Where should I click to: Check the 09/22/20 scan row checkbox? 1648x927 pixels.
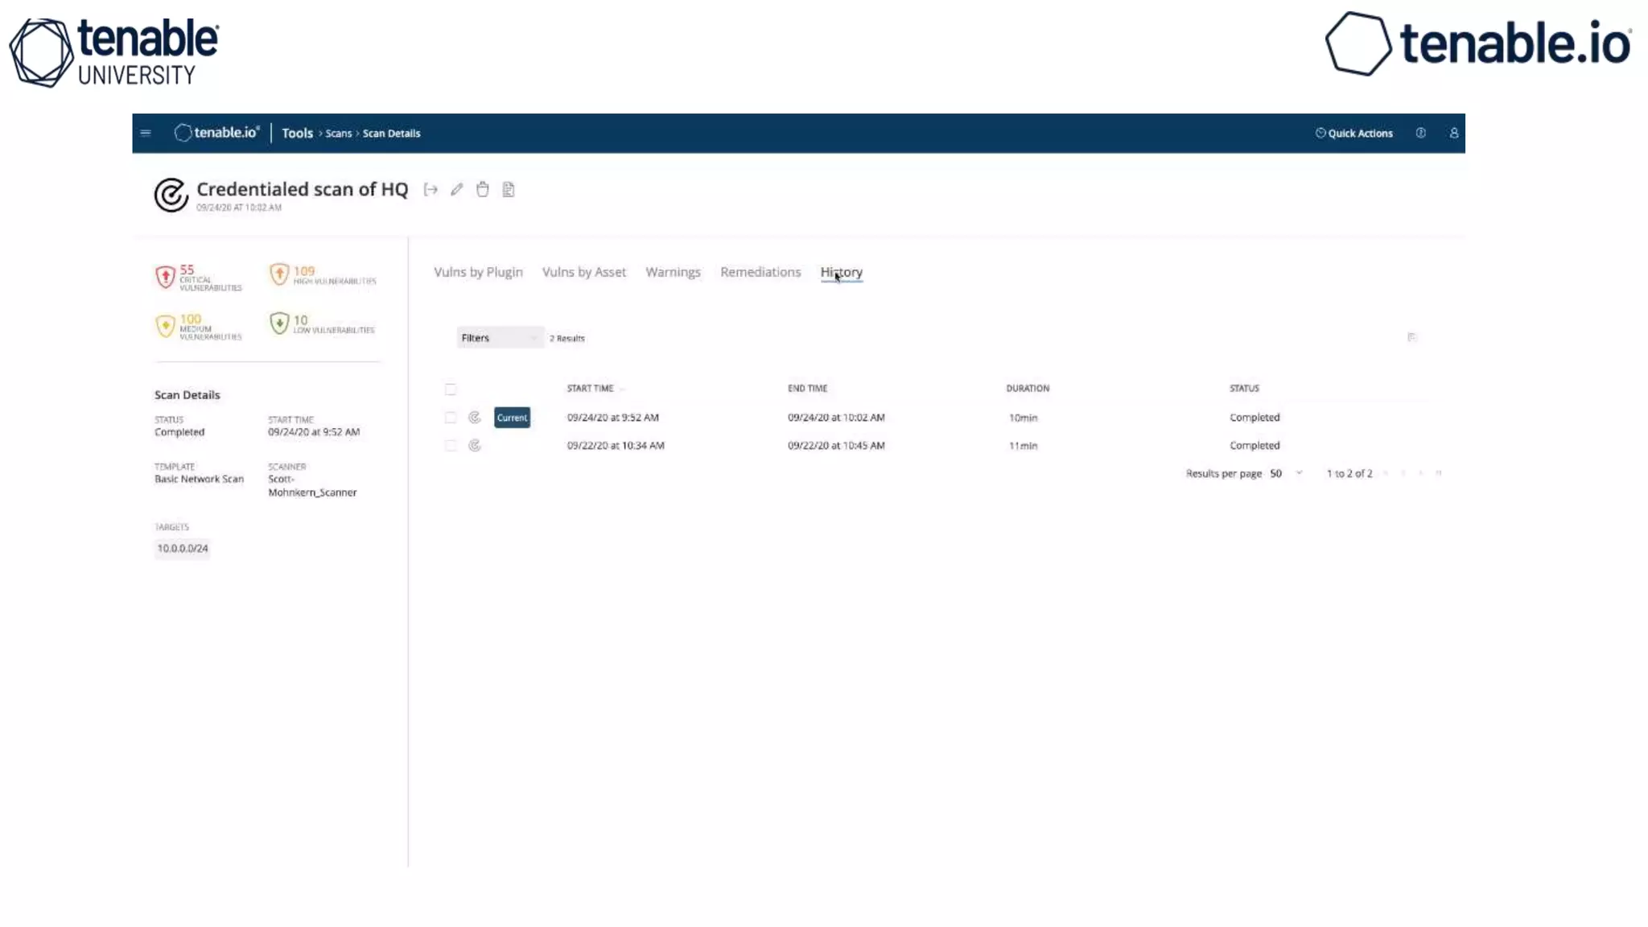tap(451, 445)
